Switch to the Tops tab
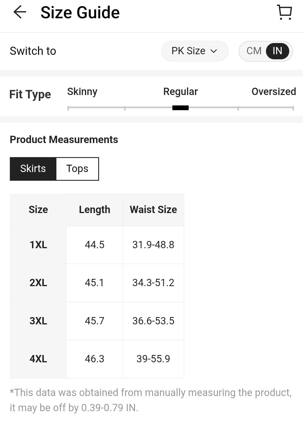This screenshot has width=303, height=425. (x=77, y=169)
